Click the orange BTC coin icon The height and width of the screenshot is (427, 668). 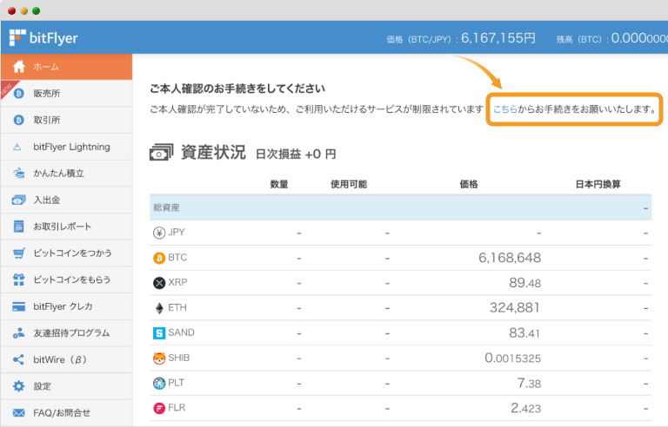(x=159, y=258)
